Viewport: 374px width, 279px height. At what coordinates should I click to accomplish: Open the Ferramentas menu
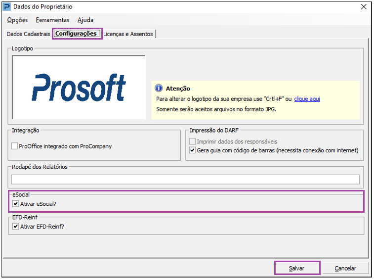pyautogui.click(x=52, y=20)
